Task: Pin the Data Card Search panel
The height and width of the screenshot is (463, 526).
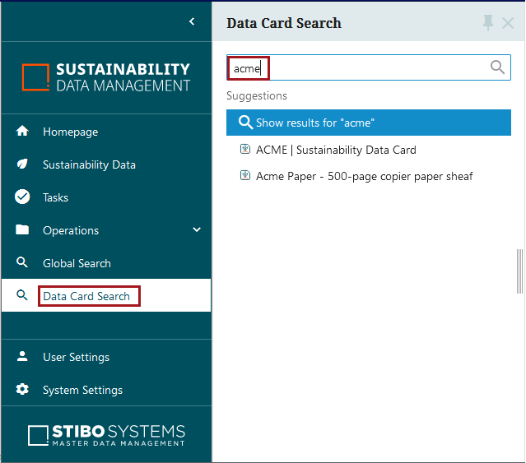Action: [488, 23]
